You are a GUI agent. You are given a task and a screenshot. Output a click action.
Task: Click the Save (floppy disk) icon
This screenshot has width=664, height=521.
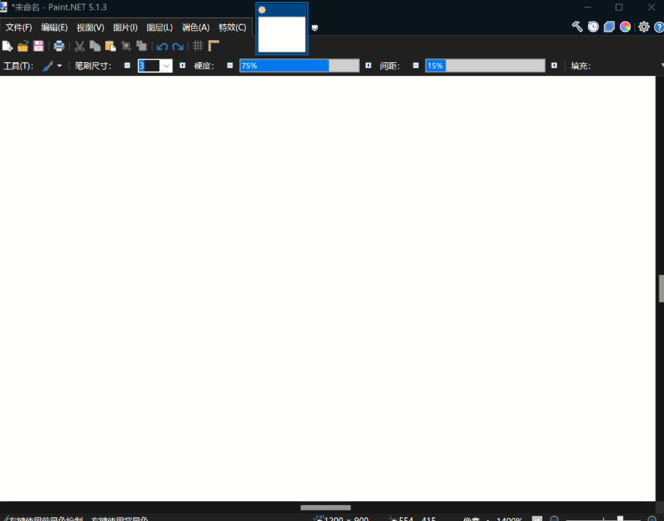38,46
